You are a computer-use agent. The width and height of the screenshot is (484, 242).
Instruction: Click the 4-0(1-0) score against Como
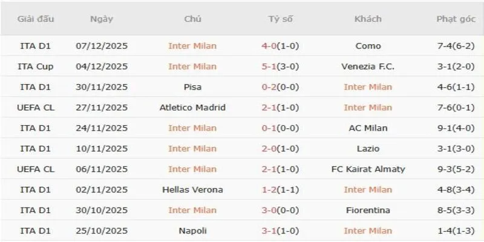tap(280, 46)
